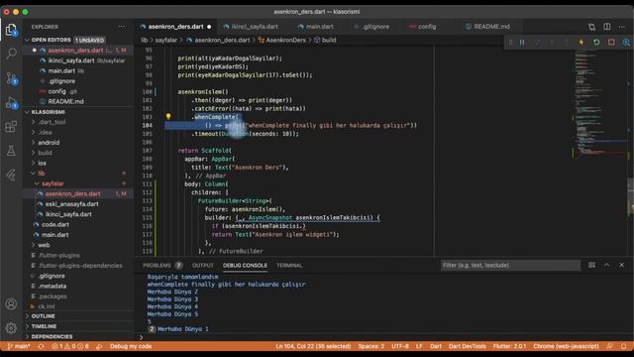The height and width of the screenshot is (357, 634).
Task: Switch to the ikinci_sayfa.dart tab
Action: (x=255, y=27)
